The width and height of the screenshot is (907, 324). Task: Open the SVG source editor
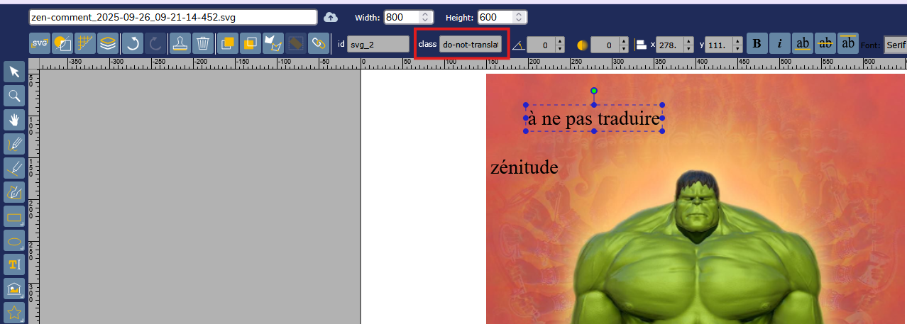click(40, 44)
